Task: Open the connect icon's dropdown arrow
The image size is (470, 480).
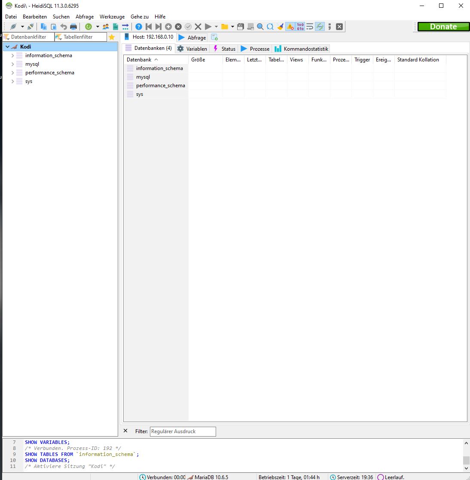Action: tap(22, 27)
